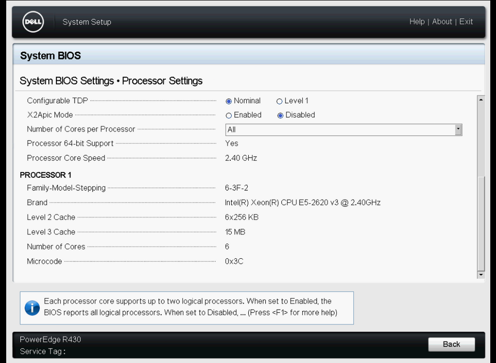The height and width of the screenshot is (363, 496).
Task: Set X2Apic Mode to Disabled
Action: point(280,116)
